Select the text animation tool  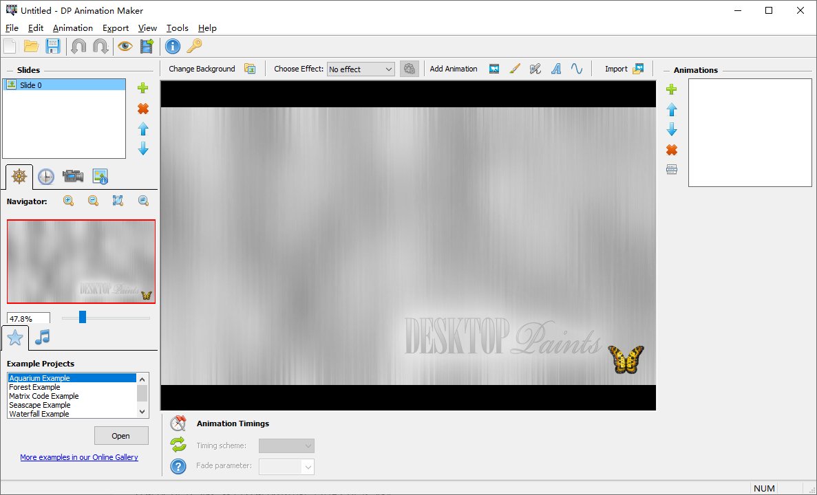tap(556, 69)
